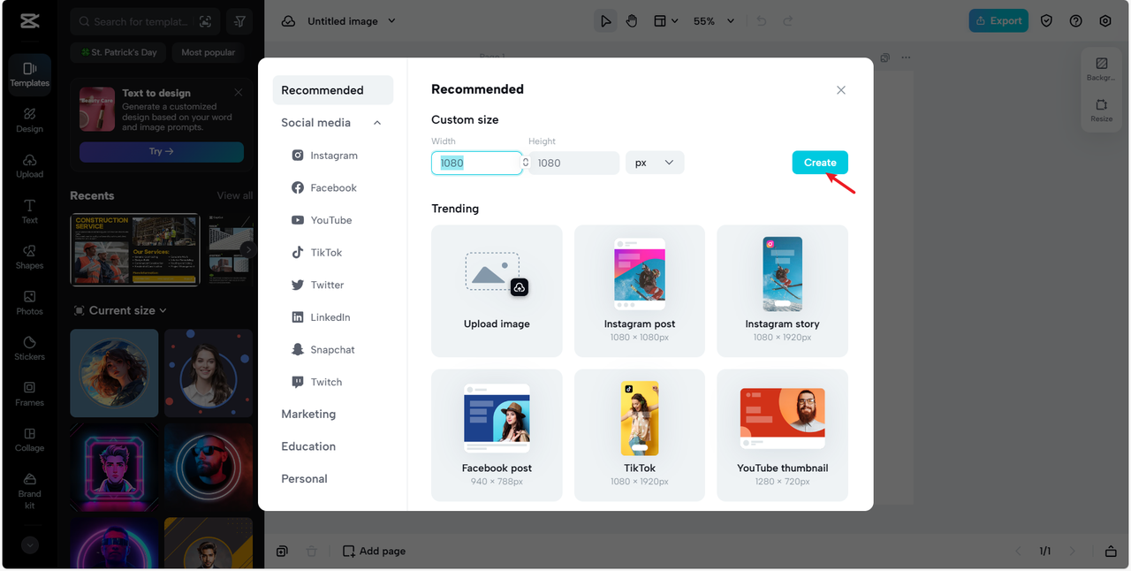Click the Width input field
1131x571 pixels.
click(476, 163)
